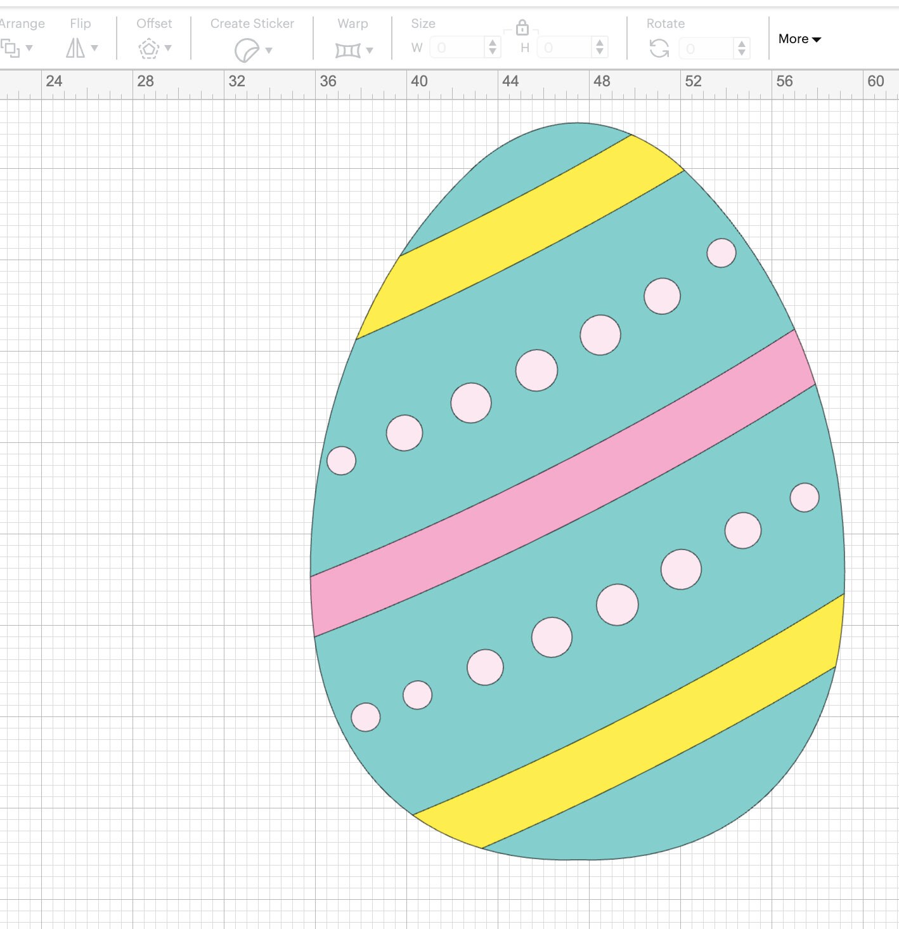Screen dimensions: 899x929
Task: Open the More dropdown menu
Action: (799, 39)
